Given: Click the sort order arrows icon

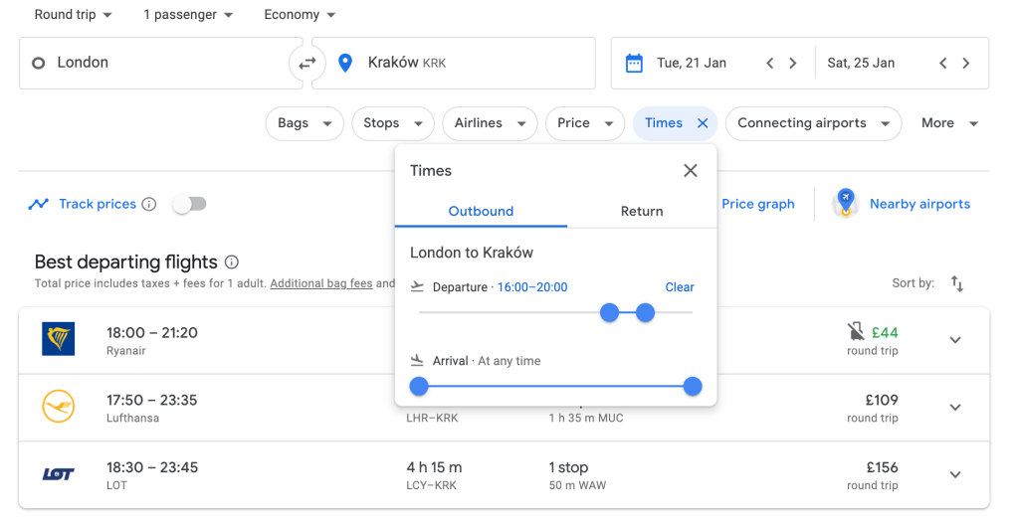Looking at the screenshot, I should pos(957,283).
